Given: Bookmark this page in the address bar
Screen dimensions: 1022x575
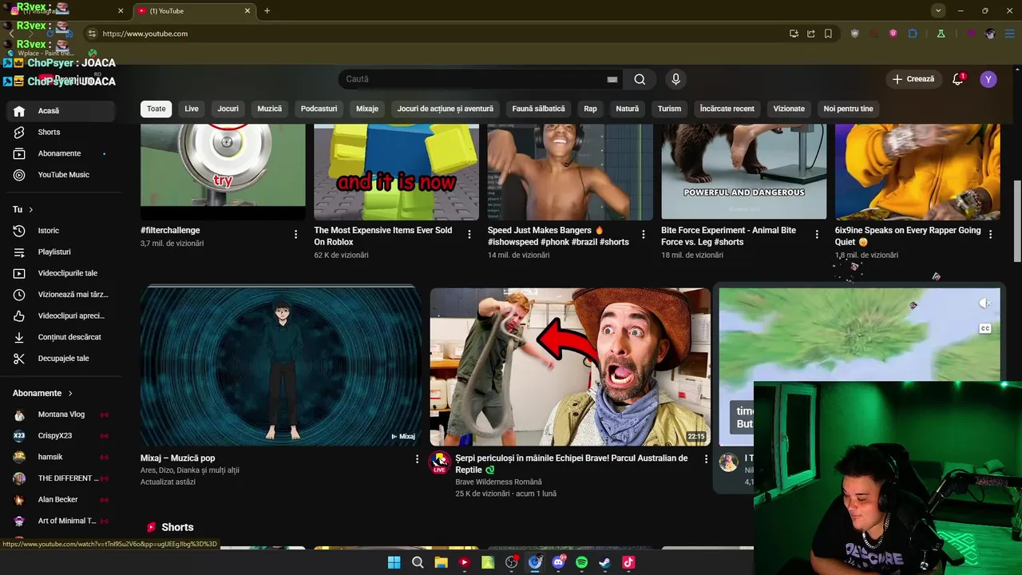Looking at the screenshot, I should (x=828, y=34).
